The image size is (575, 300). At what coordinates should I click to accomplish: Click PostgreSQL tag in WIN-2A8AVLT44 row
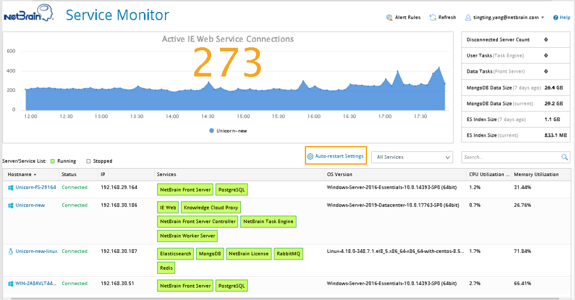tap(231, 286)
